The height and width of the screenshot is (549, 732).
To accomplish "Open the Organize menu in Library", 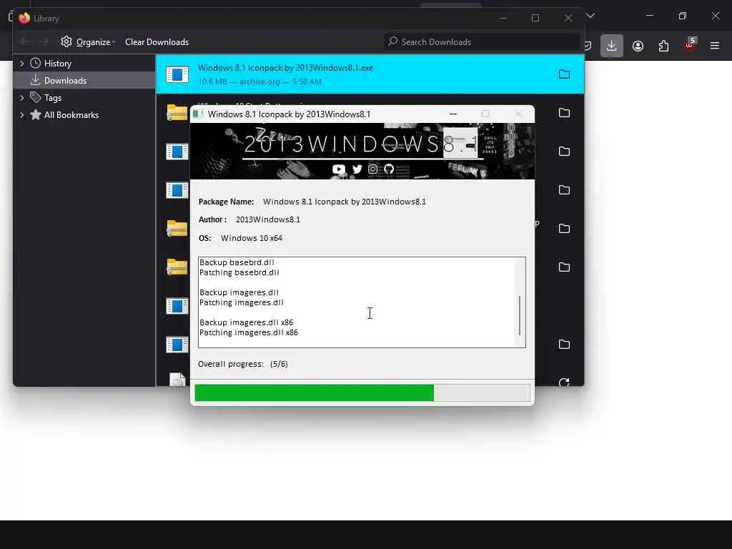I will pyautogui.click(x=88, y=42).
